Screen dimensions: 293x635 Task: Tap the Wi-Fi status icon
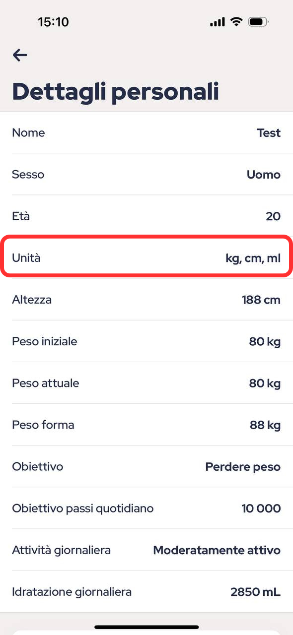coord(236,22)
